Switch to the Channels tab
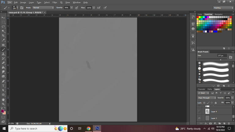This screenshot has height=132, width=235. pos(201,89)
